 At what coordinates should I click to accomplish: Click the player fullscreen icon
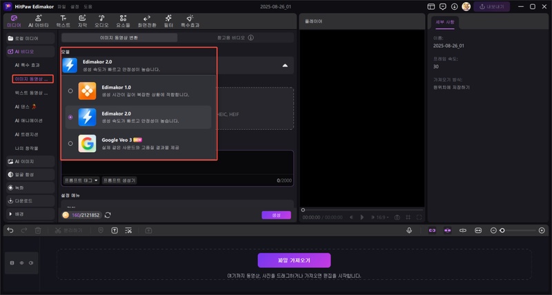click(x=419, y=218)
